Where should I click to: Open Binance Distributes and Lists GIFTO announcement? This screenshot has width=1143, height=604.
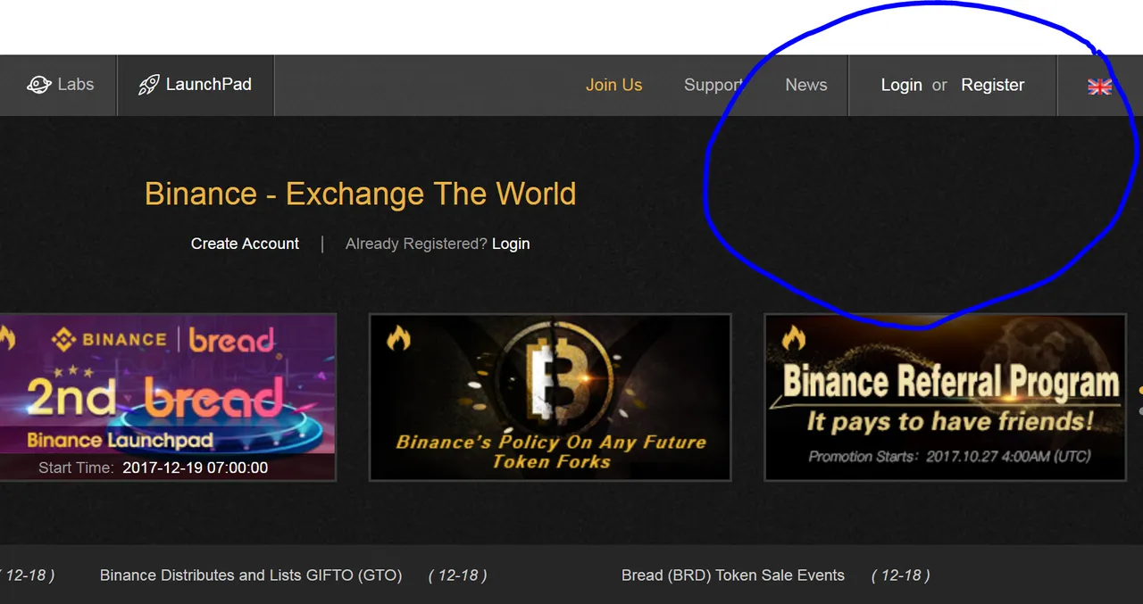tap(251, 575)
